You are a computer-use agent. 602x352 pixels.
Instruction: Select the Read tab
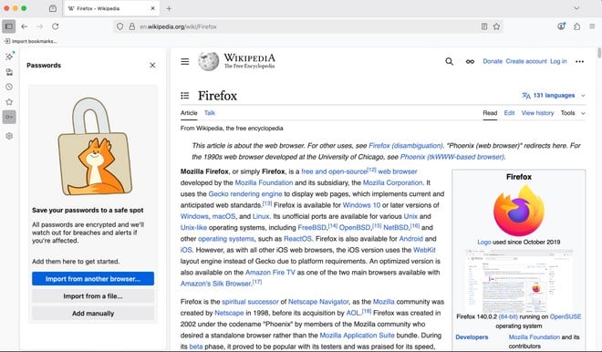click(x=490, y=113)
